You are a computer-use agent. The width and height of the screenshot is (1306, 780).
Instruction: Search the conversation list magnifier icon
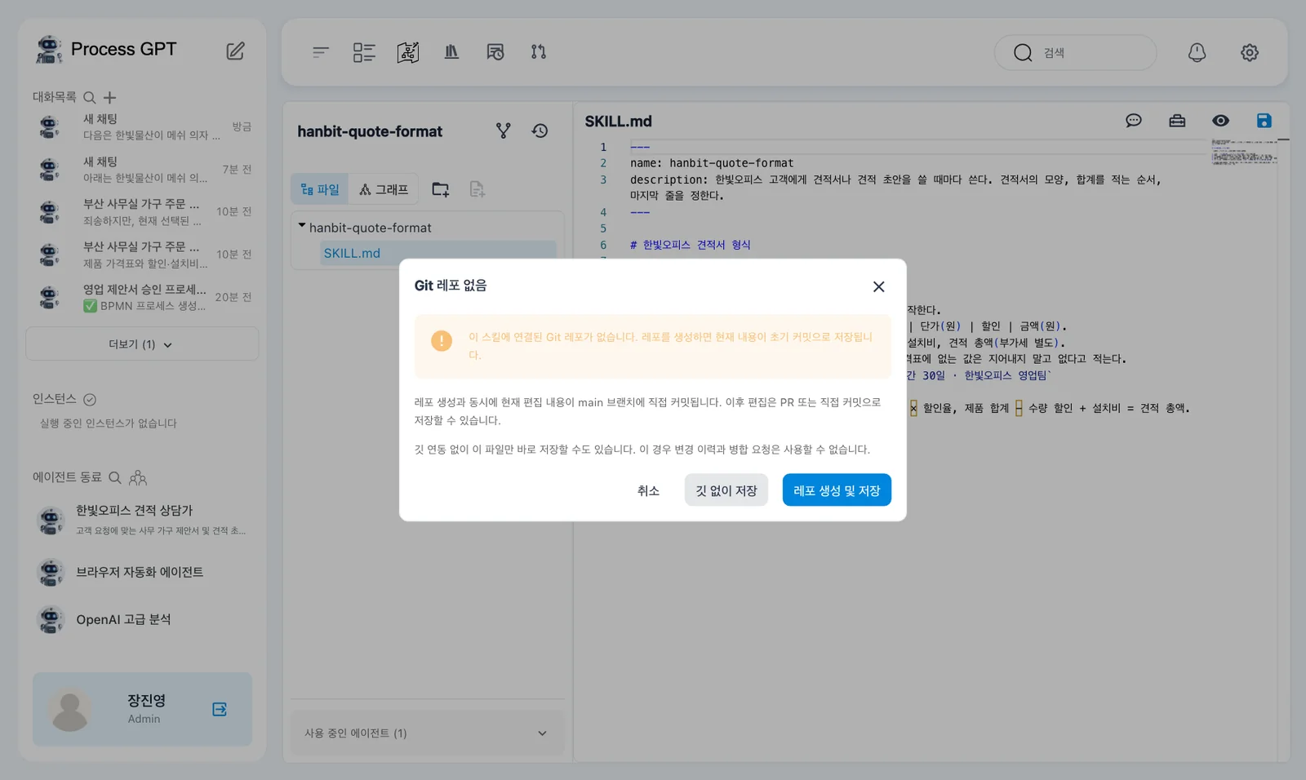point(90,98)
